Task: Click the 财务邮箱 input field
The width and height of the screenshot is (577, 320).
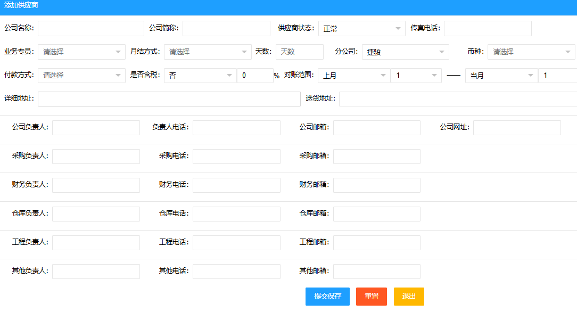Action: (x=376, y=185)
